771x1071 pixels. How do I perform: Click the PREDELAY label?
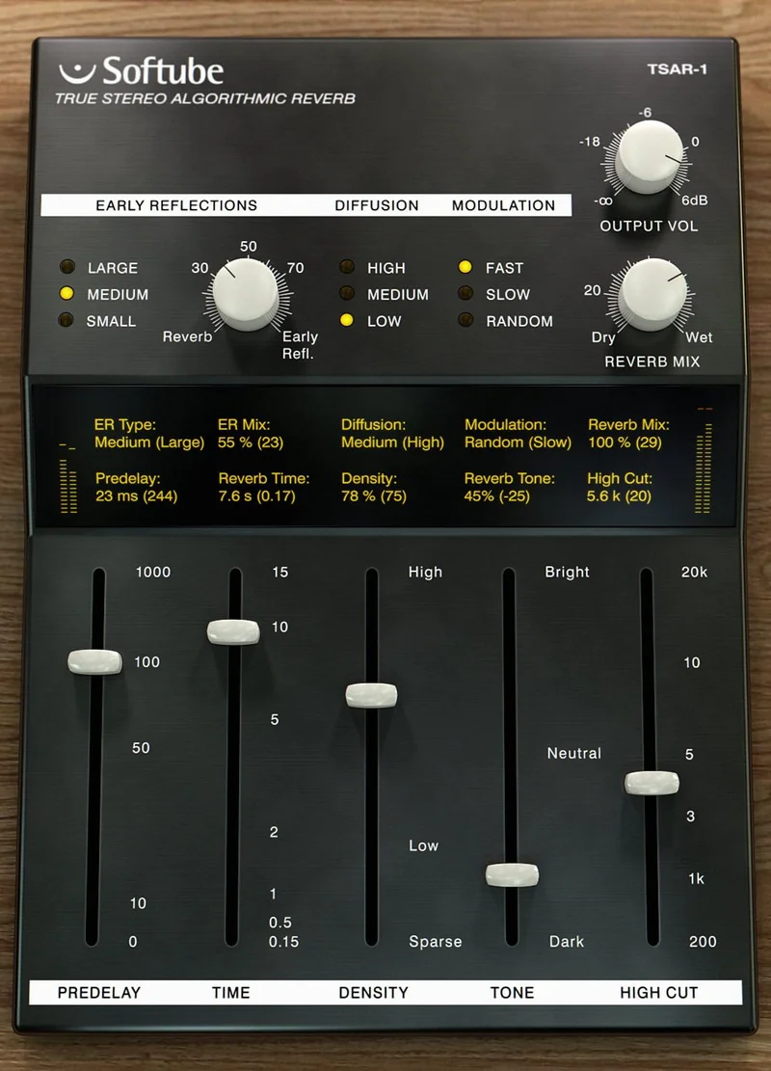point(99,993)
